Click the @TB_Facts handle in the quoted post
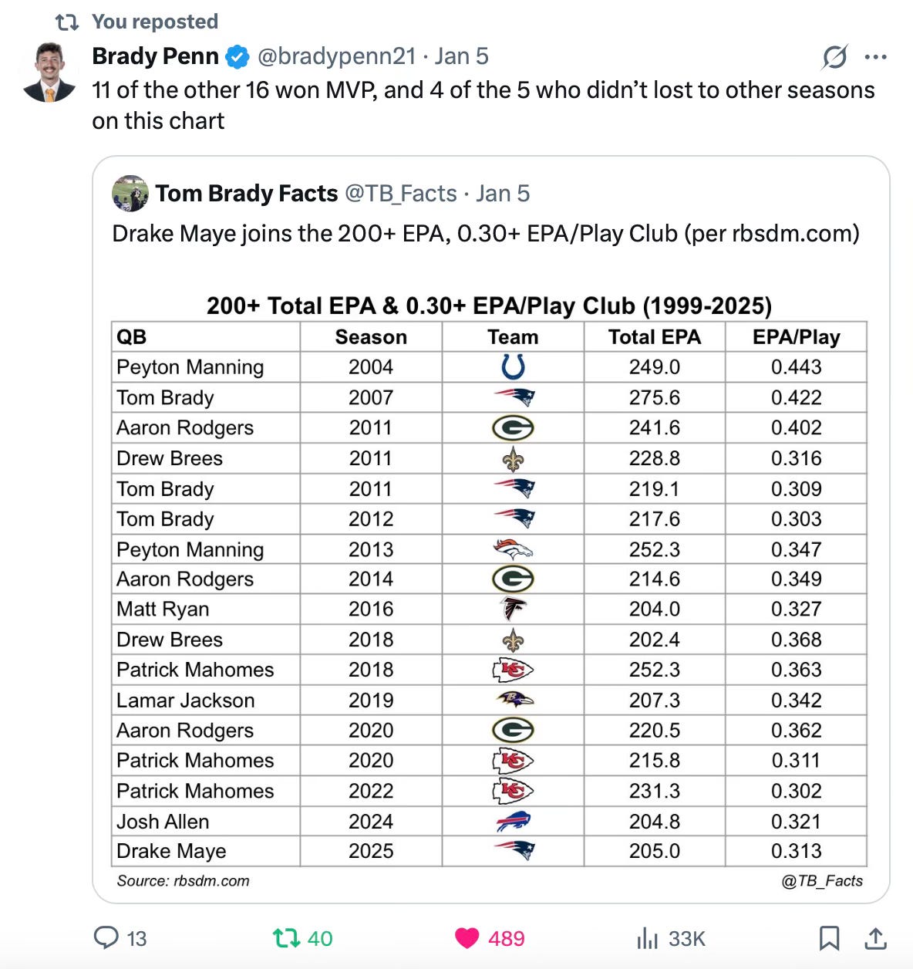 [x=402, y=194]
